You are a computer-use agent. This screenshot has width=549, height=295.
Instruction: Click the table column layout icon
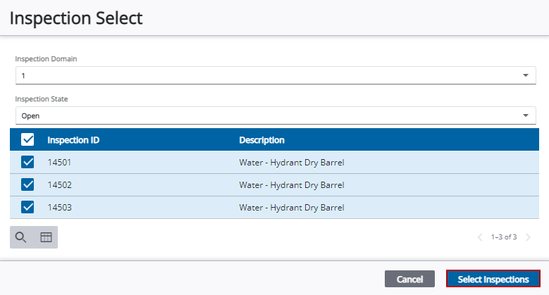[x=46, y=237]
